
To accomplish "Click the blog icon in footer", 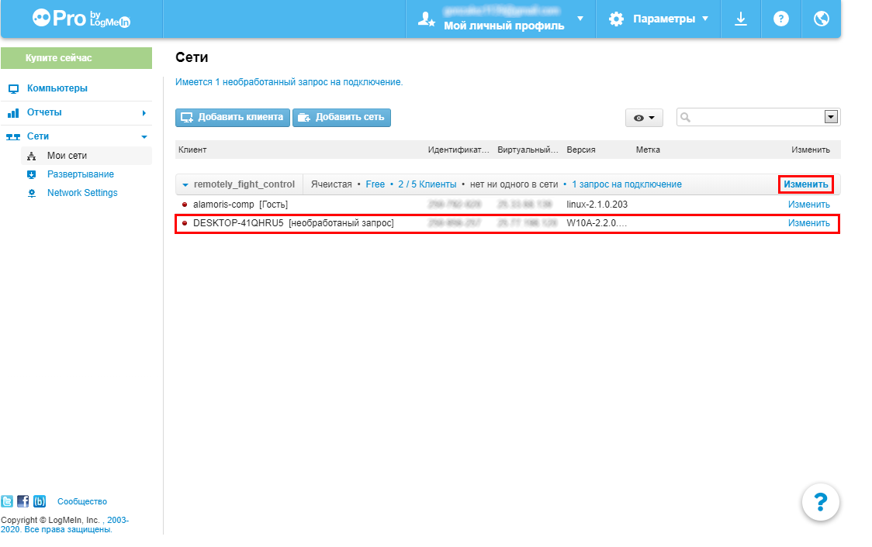I will coord(39,501).
